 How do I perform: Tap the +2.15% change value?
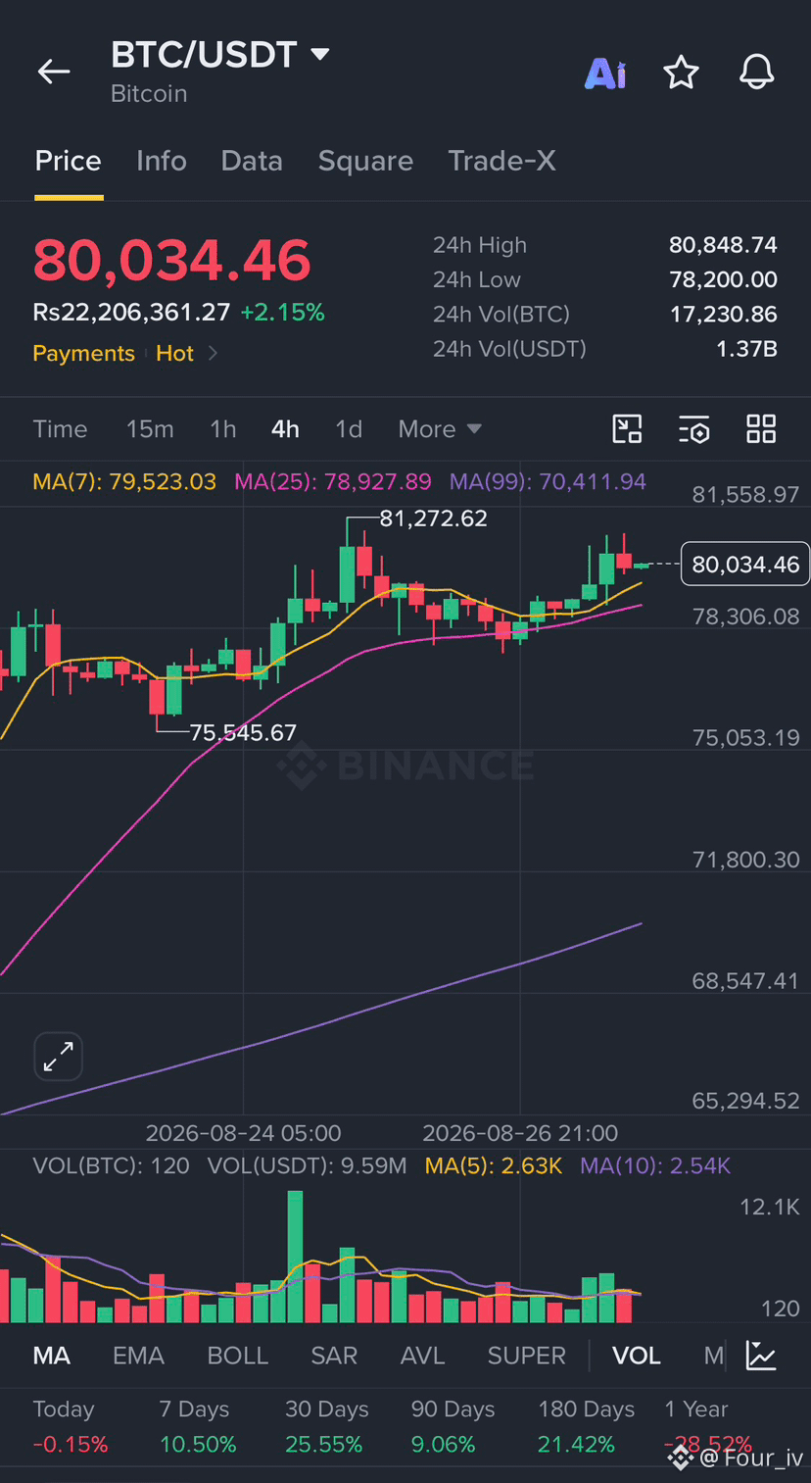click(282, 313)
